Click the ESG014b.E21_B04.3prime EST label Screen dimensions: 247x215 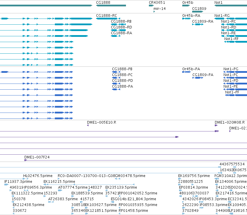[x=134, y=199]
